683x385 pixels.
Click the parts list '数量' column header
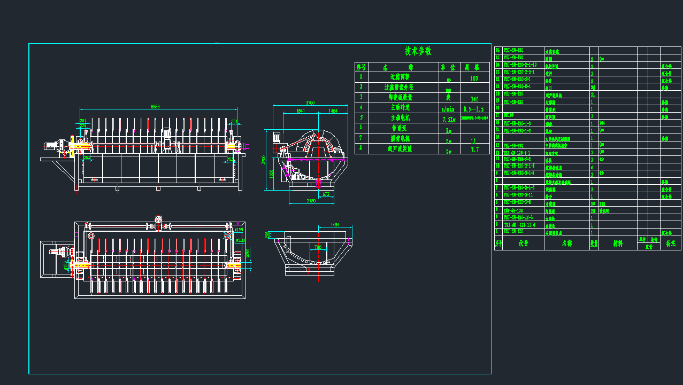click(x=594, y=243)
